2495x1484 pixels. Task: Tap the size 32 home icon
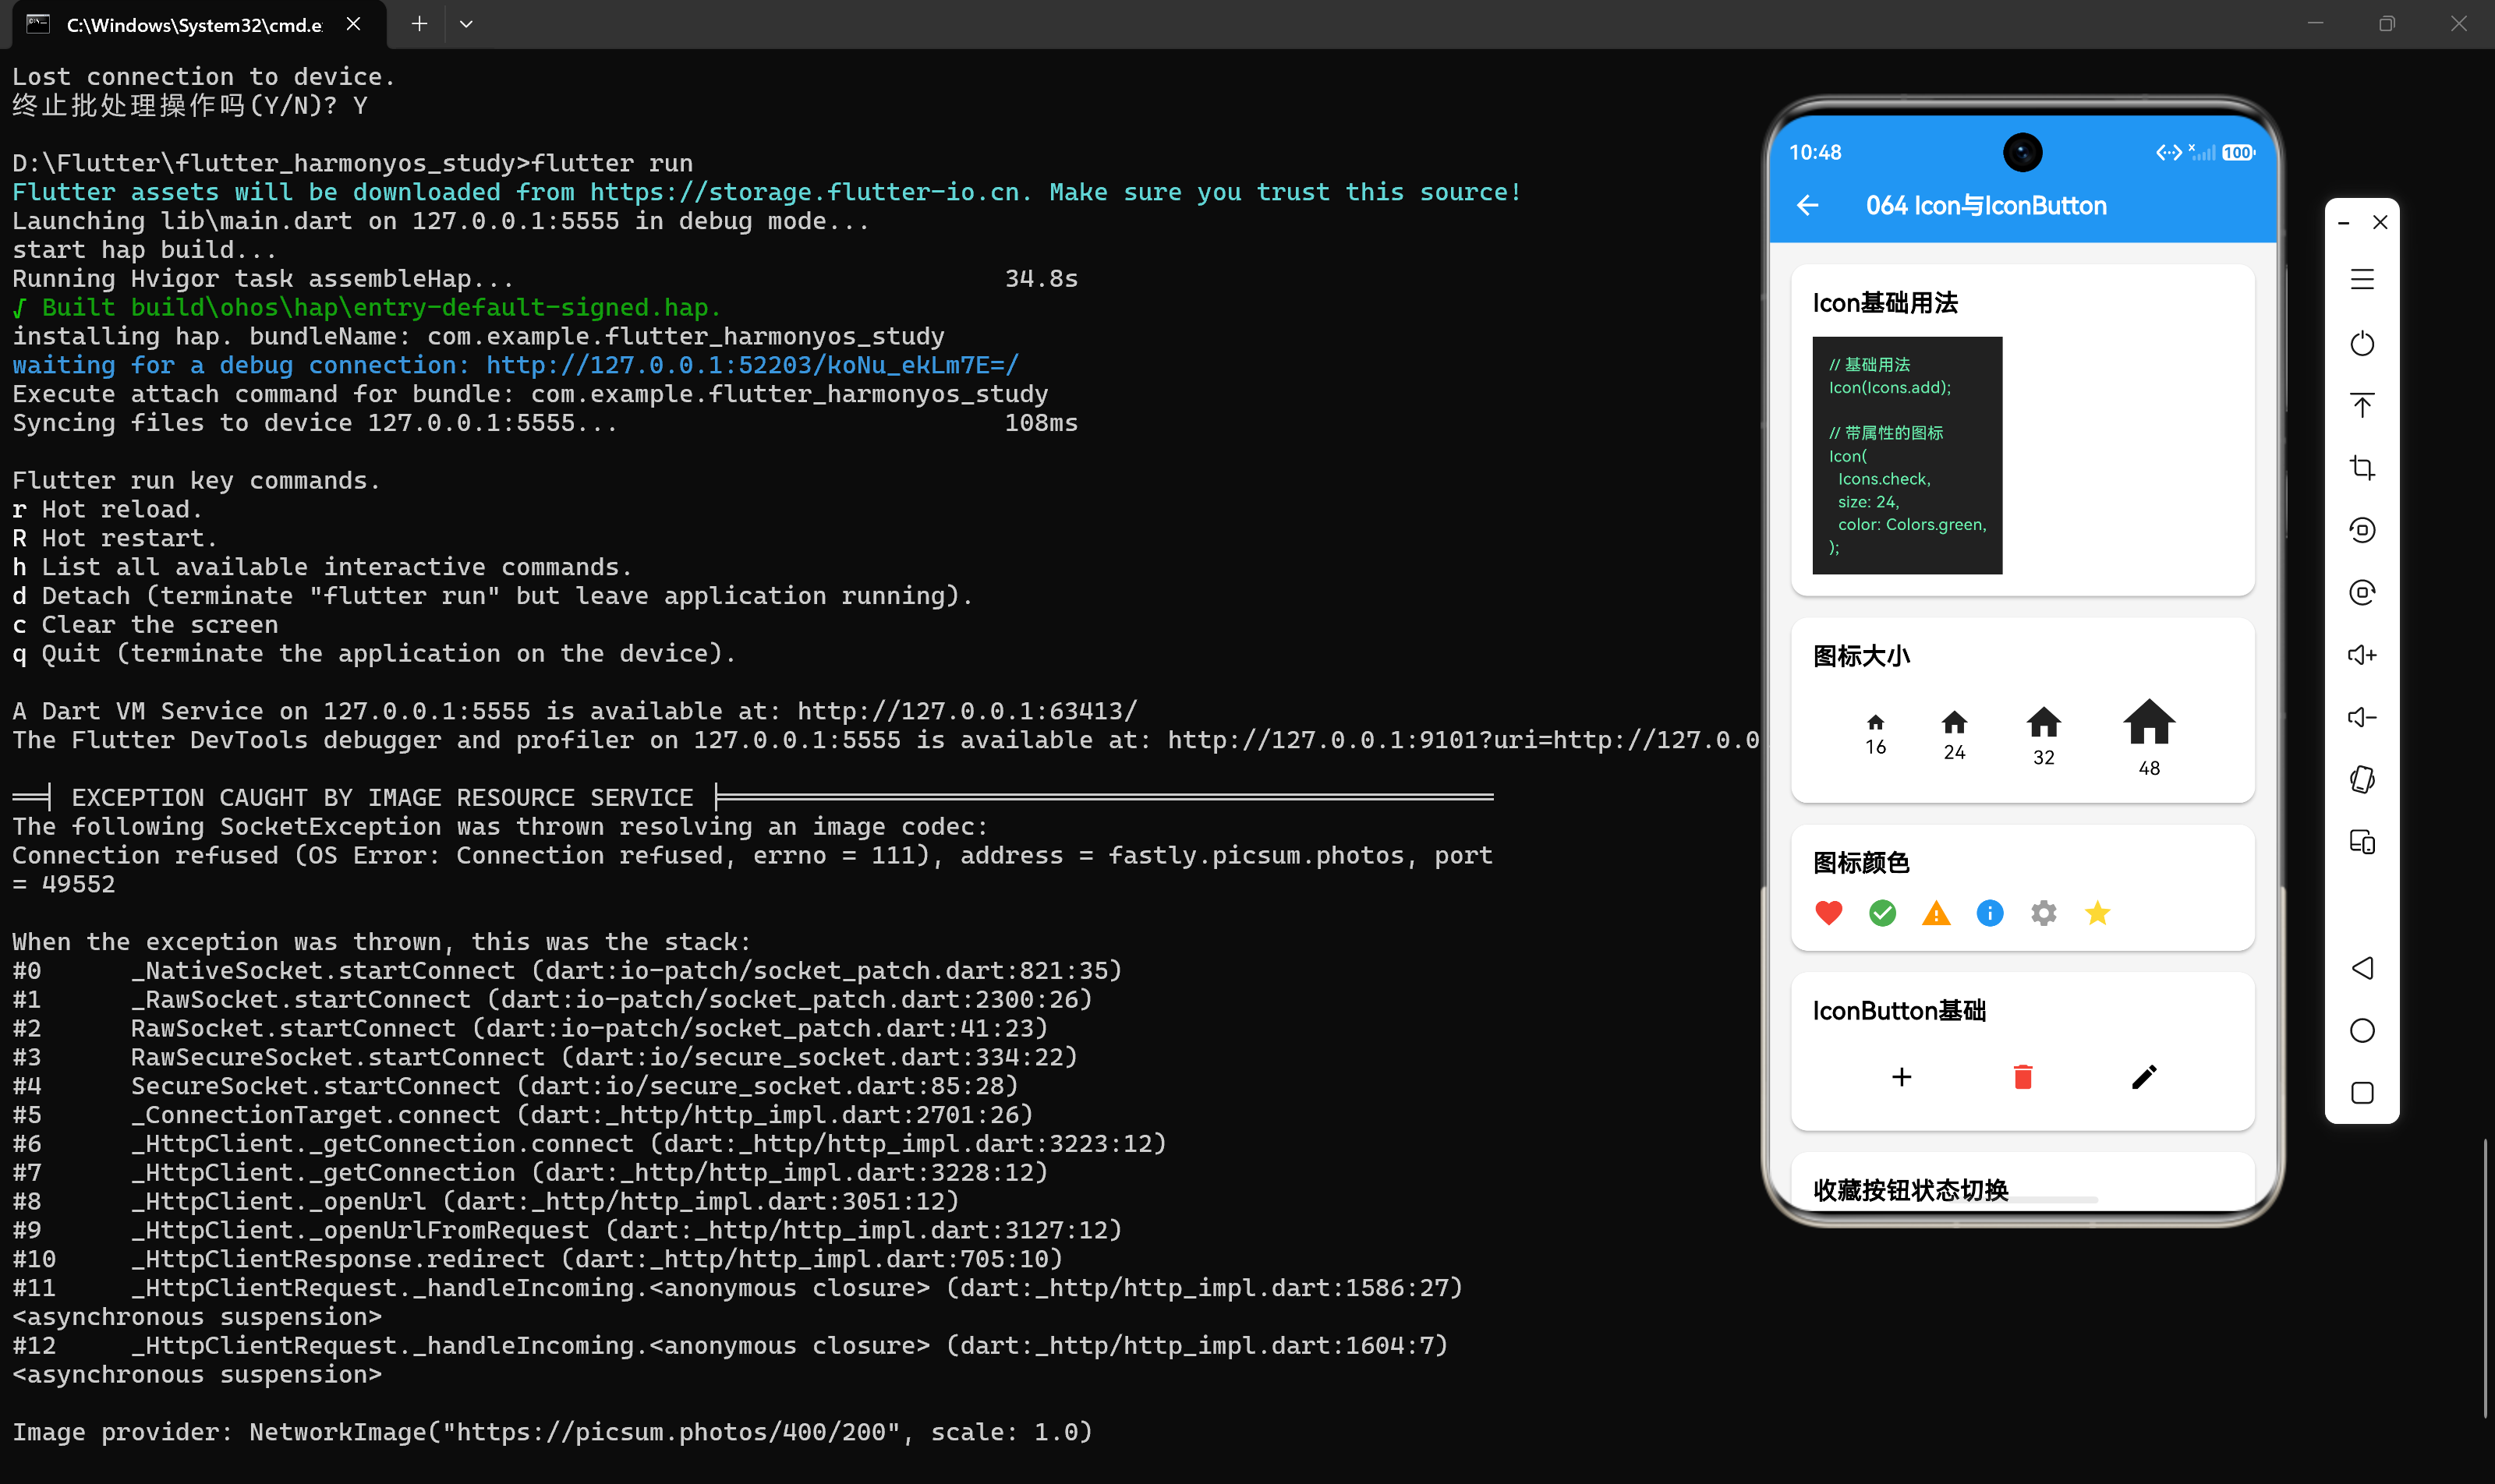coord(2044,722)
